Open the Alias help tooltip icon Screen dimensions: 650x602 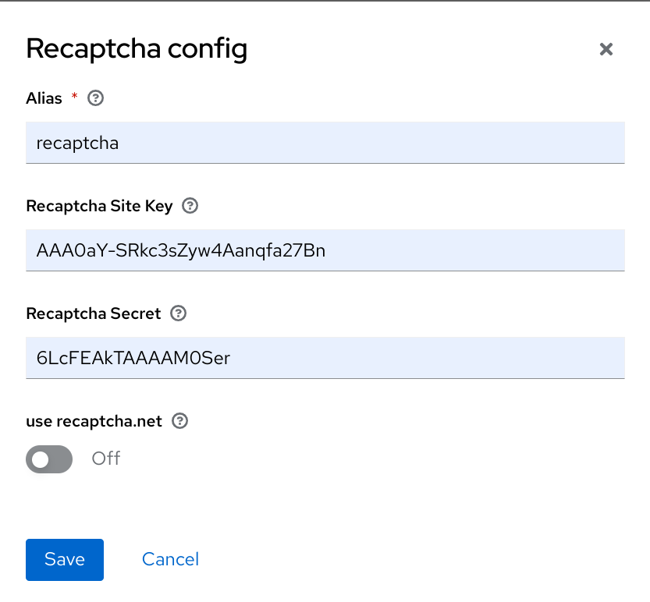click(94, 98)
